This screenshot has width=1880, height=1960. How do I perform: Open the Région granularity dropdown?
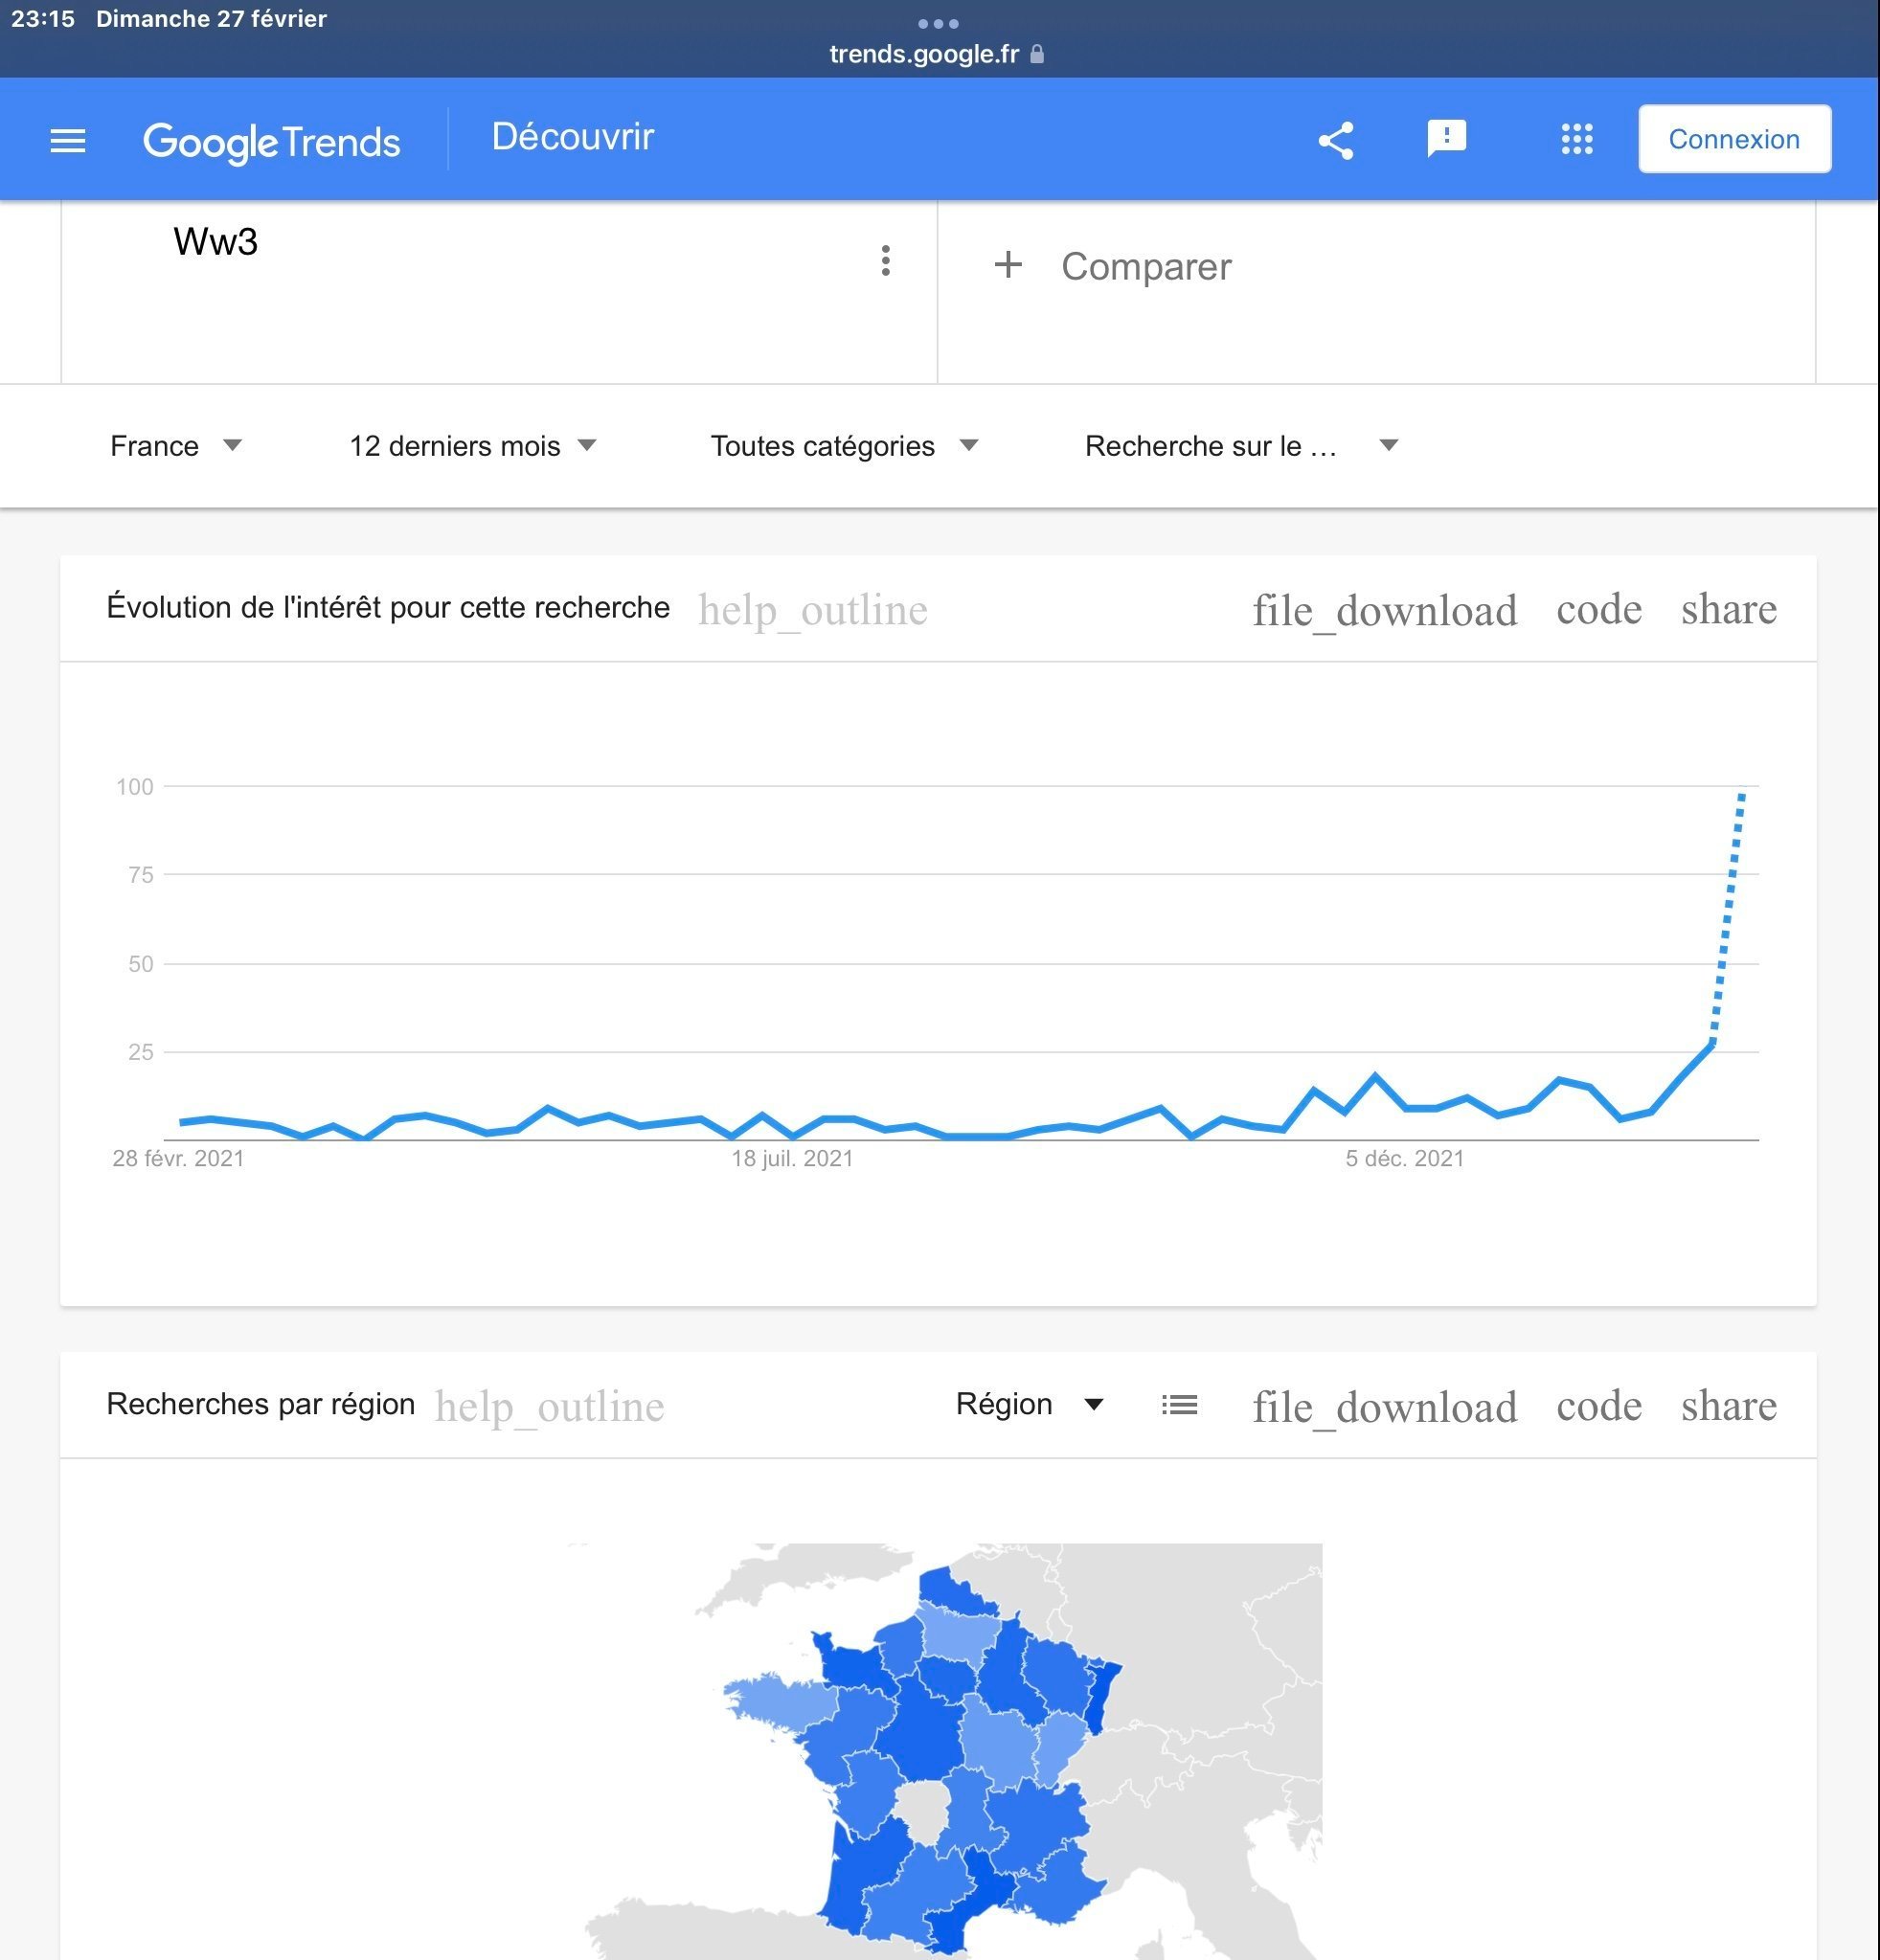click(x=1029, y=1404)
